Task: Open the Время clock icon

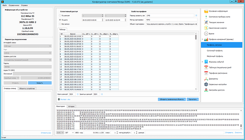Action: (x=206, y=34)
